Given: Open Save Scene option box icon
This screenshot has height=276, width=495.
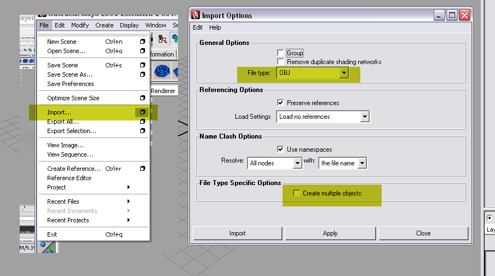Looking at the screenshot, I should pyautogui.click(x=142, y=65).
